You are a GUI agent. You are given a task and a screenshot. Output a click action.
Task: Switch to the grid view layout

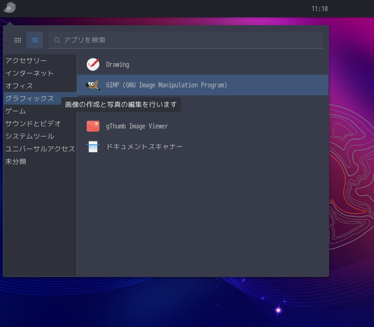coord(18,40)
